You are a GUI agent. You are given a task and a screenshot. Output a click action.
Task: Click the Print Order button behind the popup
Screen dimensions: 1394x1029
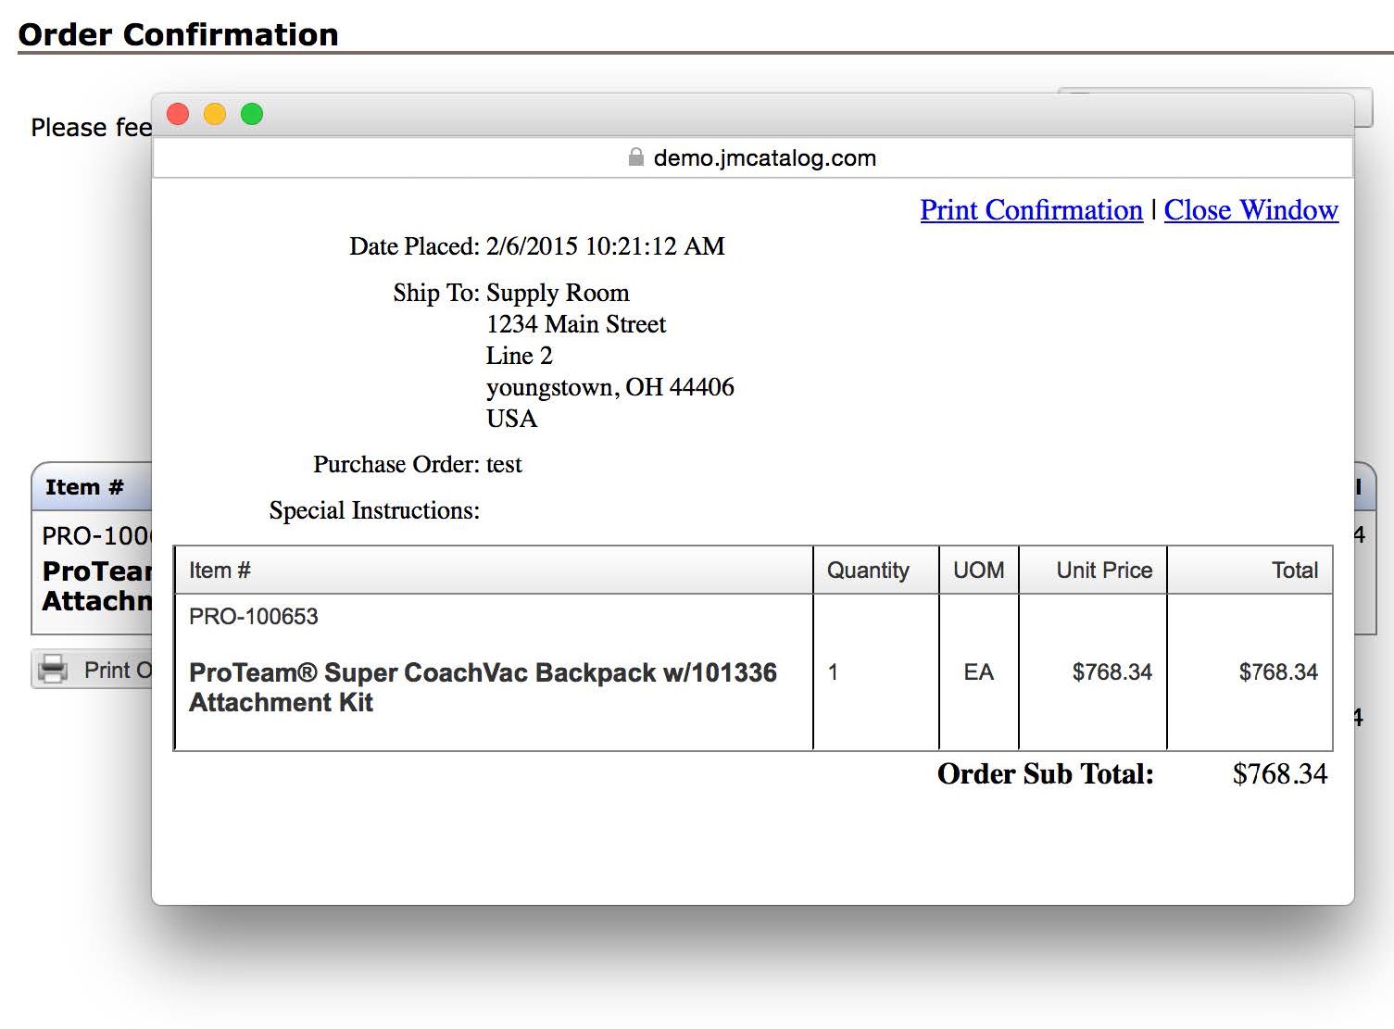coord(102,670)
